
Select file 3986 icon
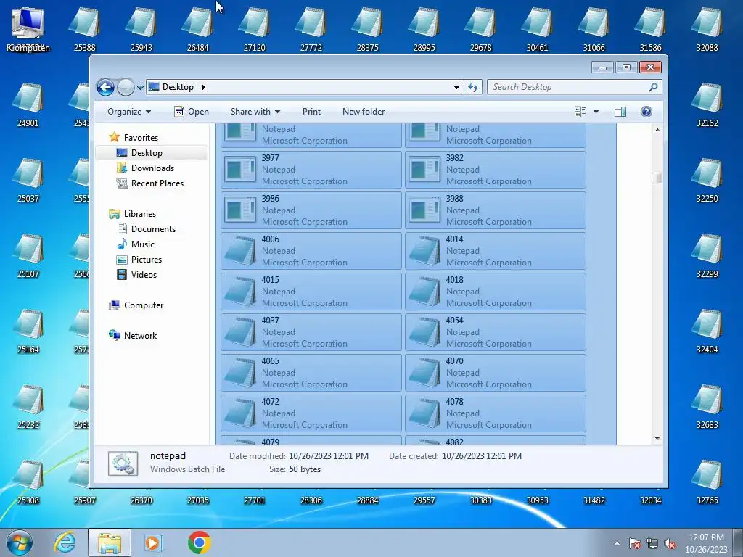pyautogui.click(x=240, y=210)
